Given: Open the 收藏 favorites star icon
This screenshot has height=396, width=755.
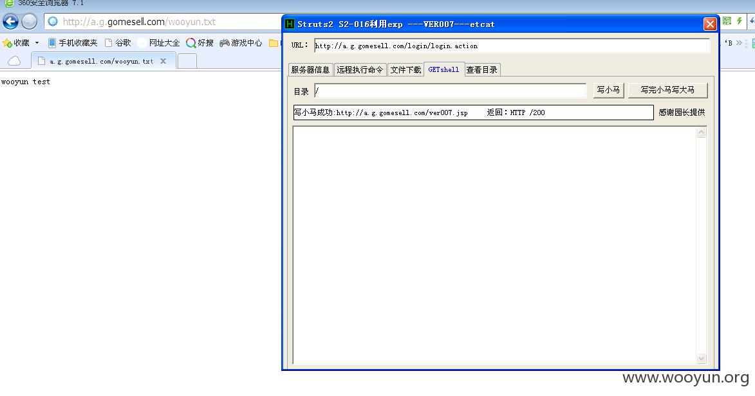Looking at the screenshot, I should [7, 43].
